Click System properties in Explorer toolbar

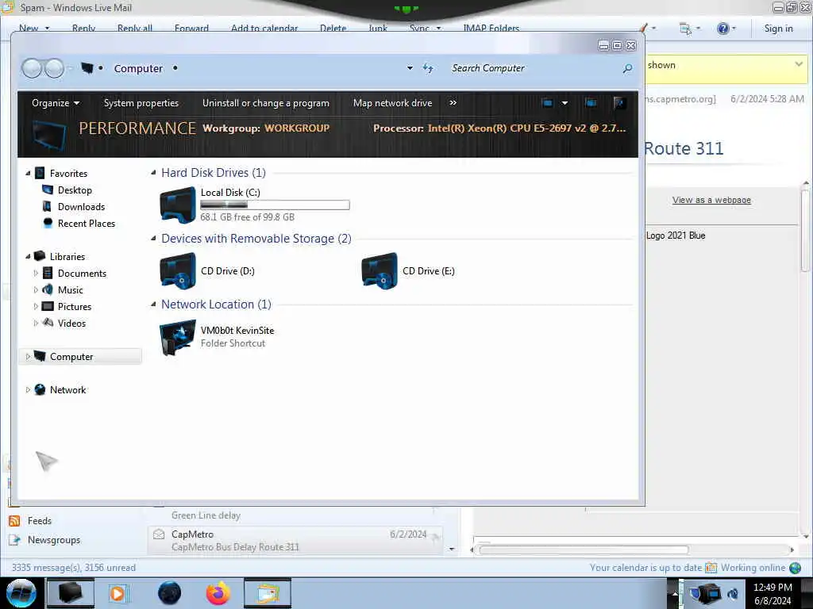click(x=141, y=103)
